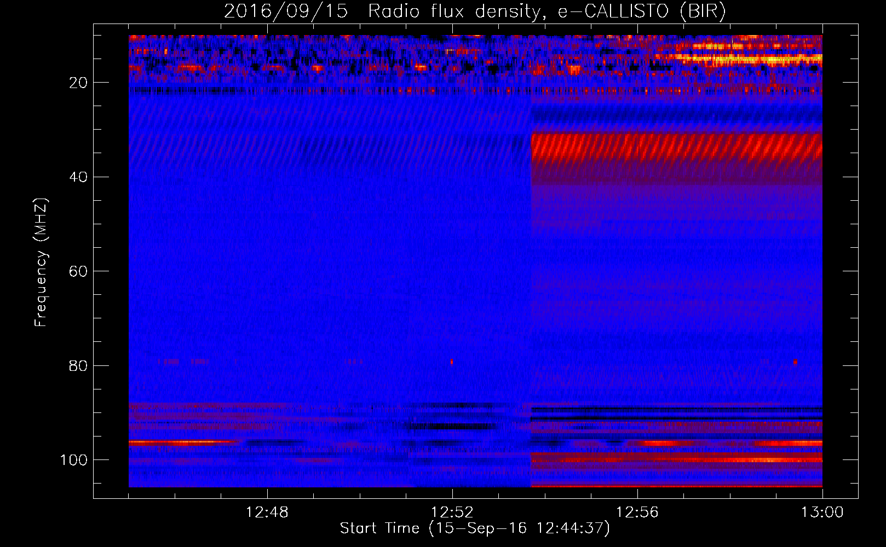Click the red dot near 12:59 at 80 MHz
886x547 pixels.
[x=795, y=362]
